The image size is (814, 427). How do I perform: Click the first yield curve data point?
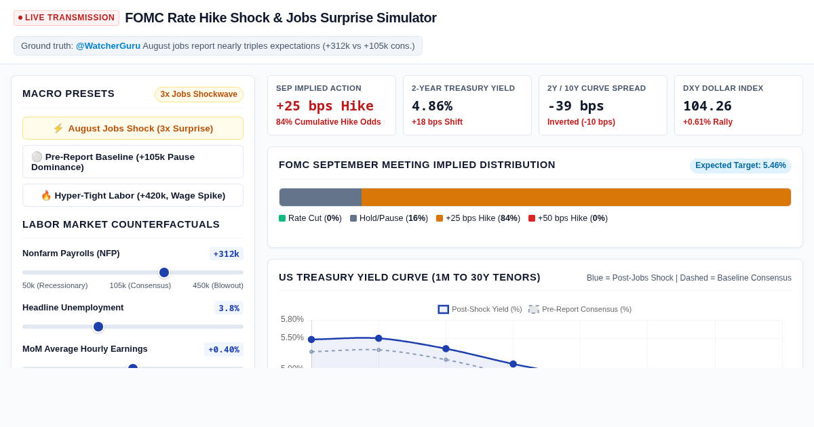tap(311, 340)
